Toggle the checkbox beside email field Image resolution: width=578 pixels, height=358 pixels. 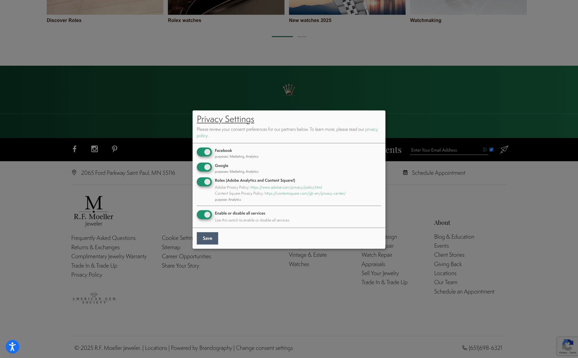(x=491, y=149)
